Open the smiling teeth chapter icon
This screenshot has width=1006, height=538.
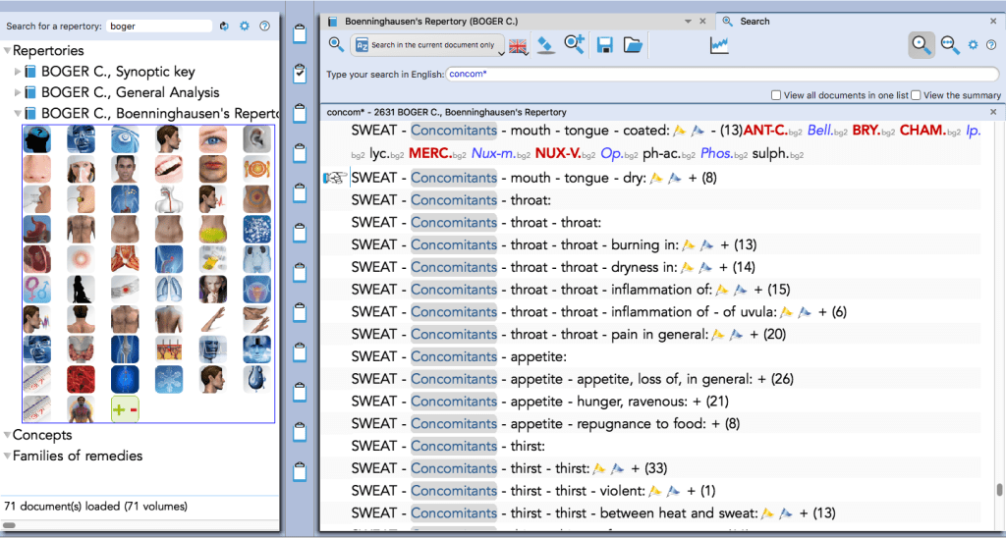click(168, 169)
